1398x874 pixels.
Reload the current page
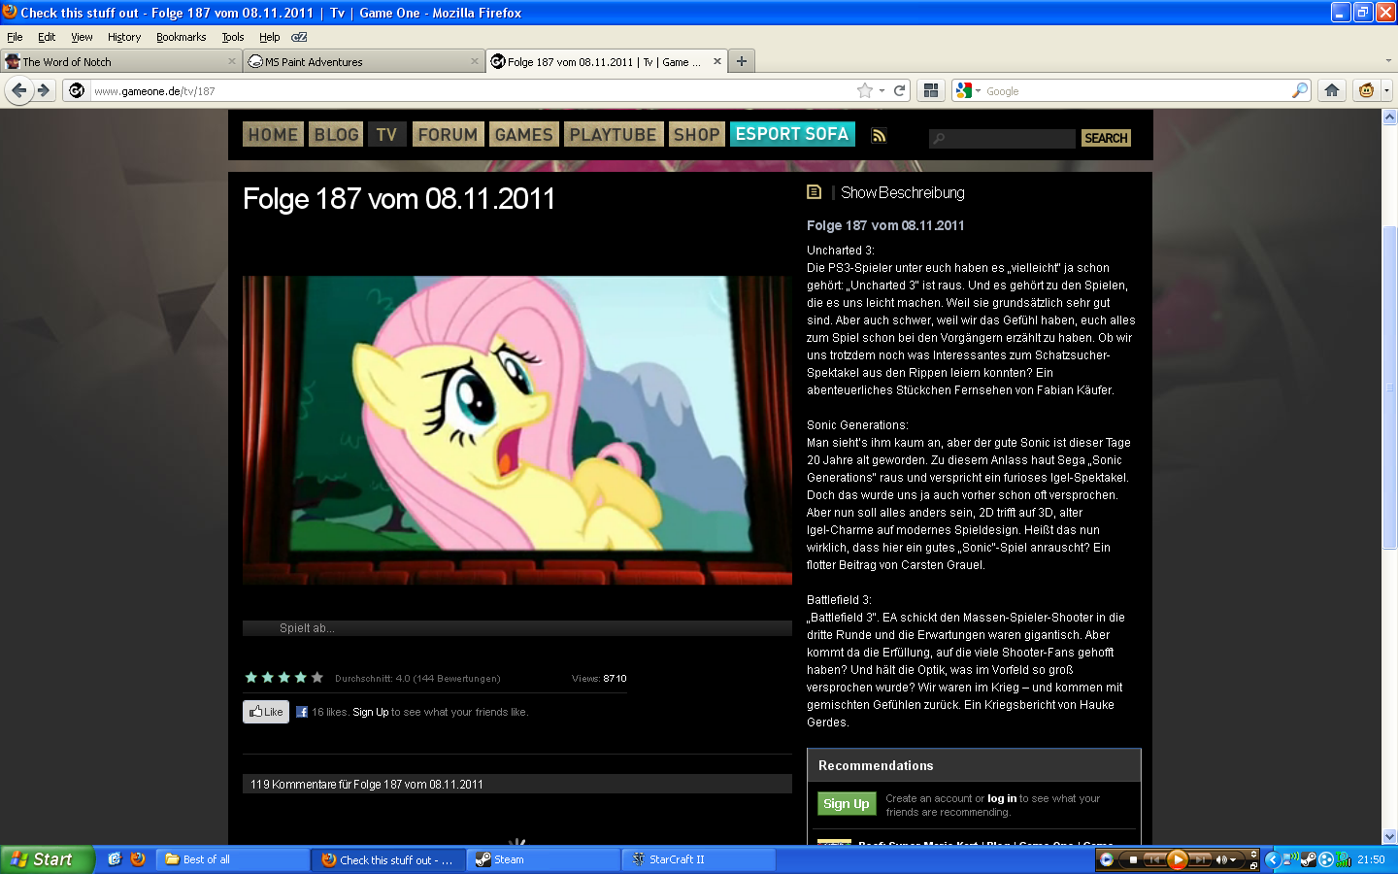[900, 90]
